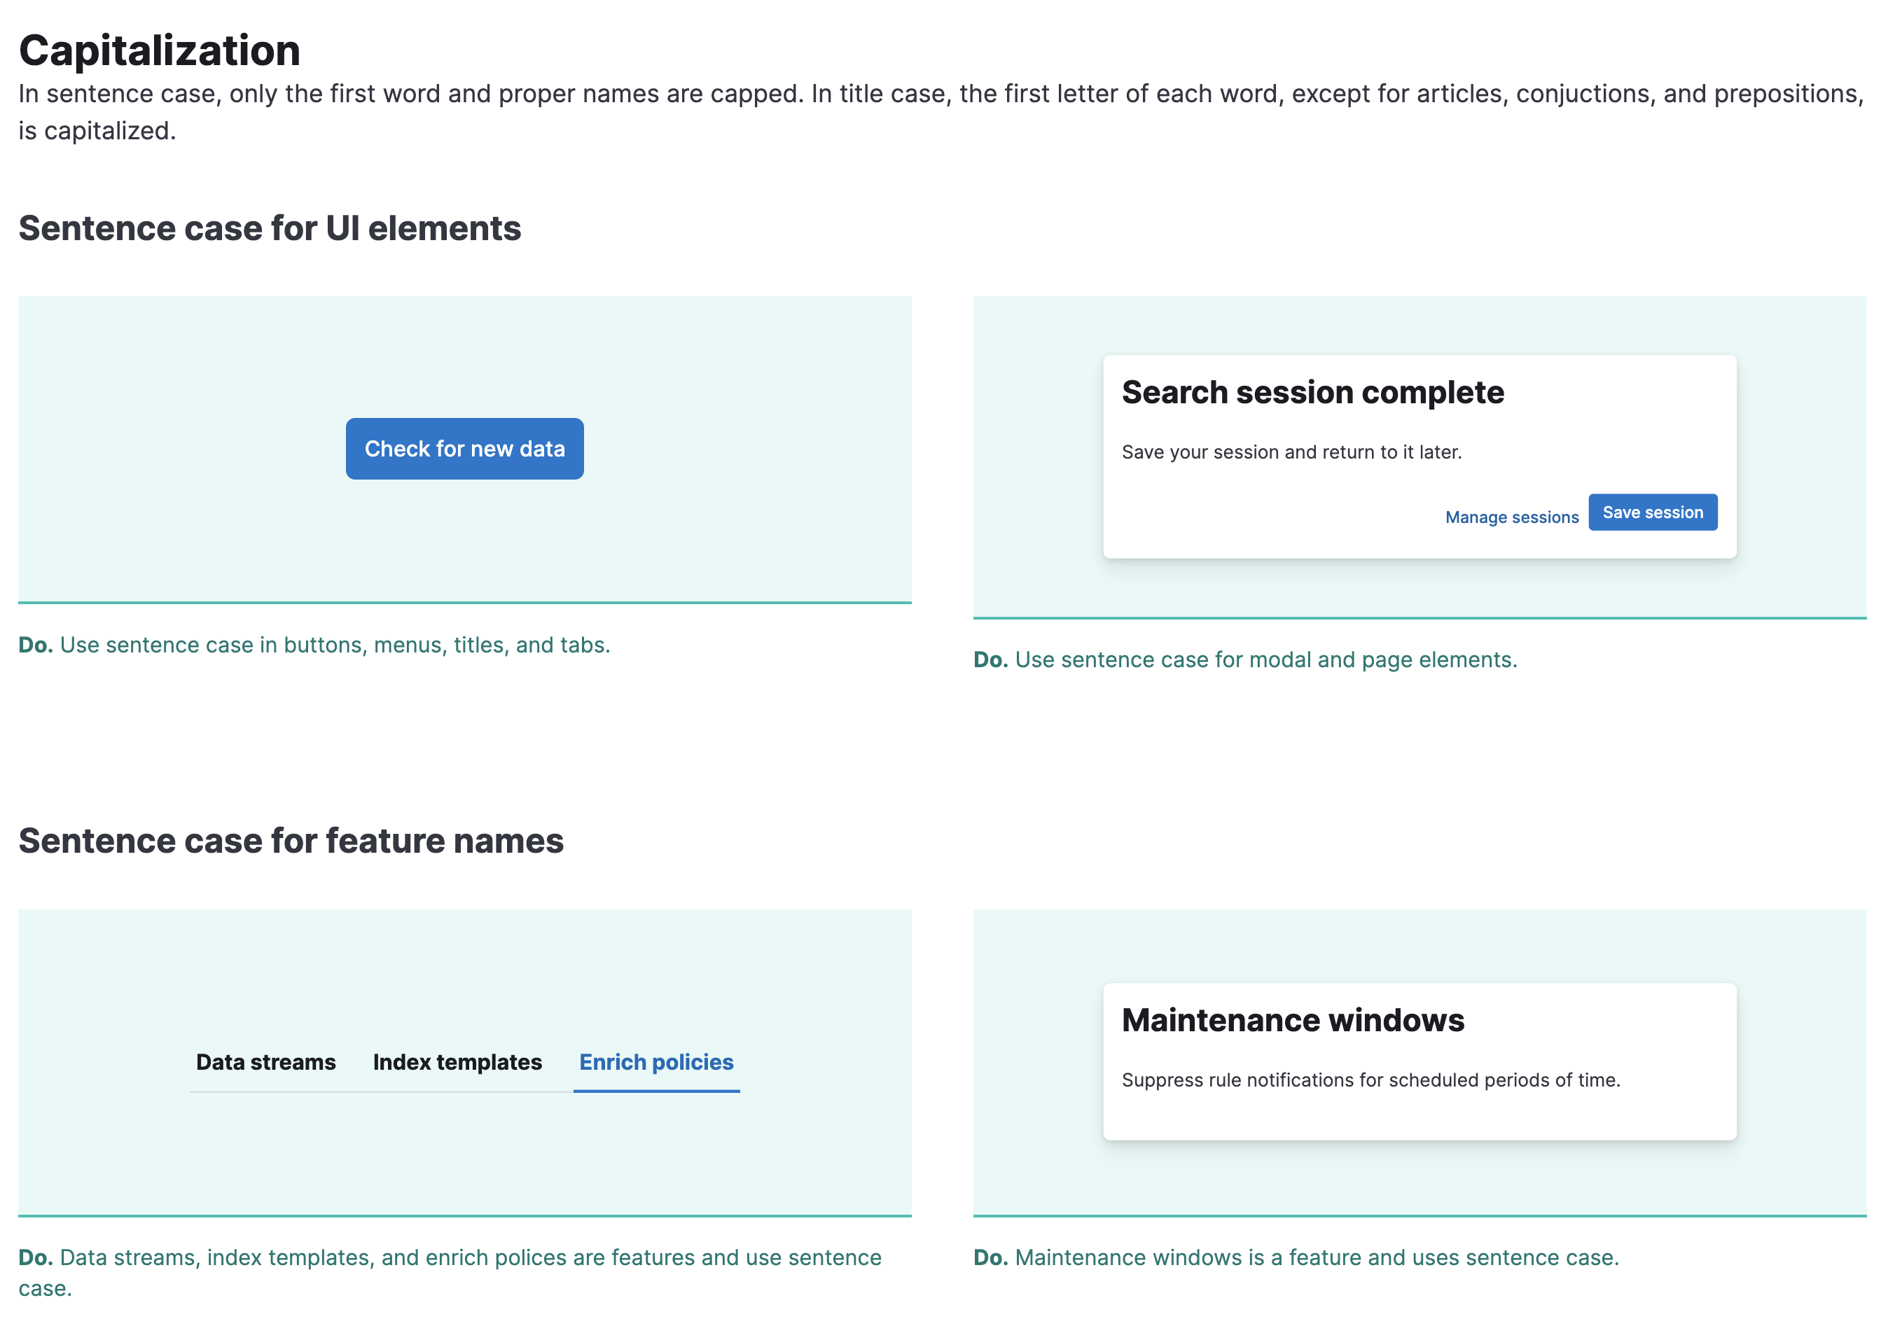Click the caption about buttons, menus, titles, and tabs
Screen dimensions: 1881x1319
click(314, 645)
